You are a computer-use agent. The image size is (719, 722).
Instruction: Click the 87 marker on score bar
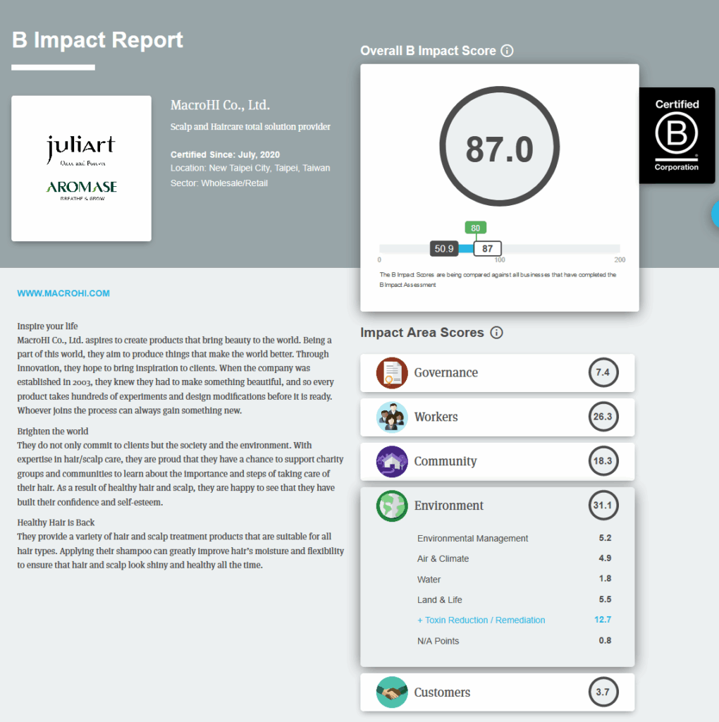click(x=488, y=249)
